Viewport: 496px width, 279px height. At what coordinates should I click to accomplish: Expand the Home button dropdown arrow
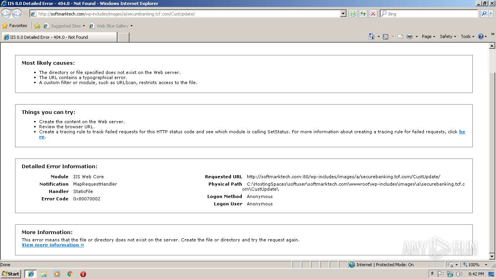379,36
